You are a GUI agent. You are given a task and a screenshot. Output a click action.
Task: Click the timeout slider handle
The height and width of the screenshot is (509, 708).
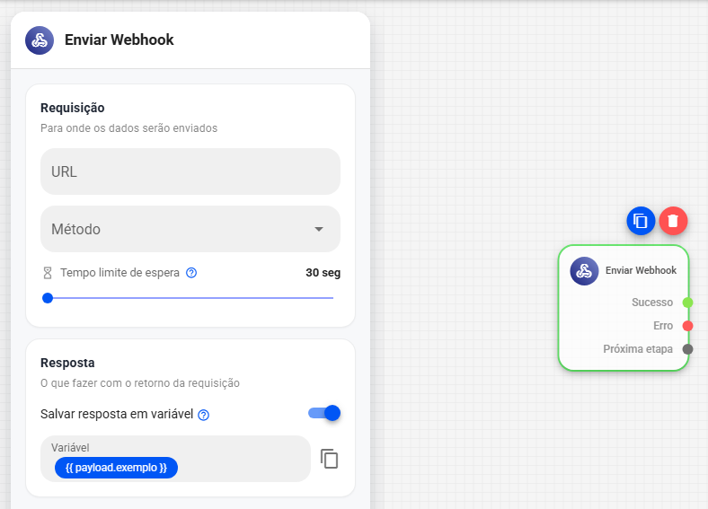(x=48, y=298)
